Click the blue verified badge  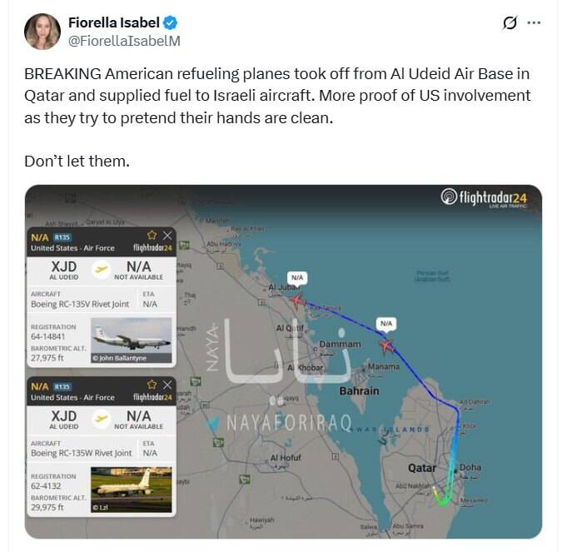(x=169, y=22)
